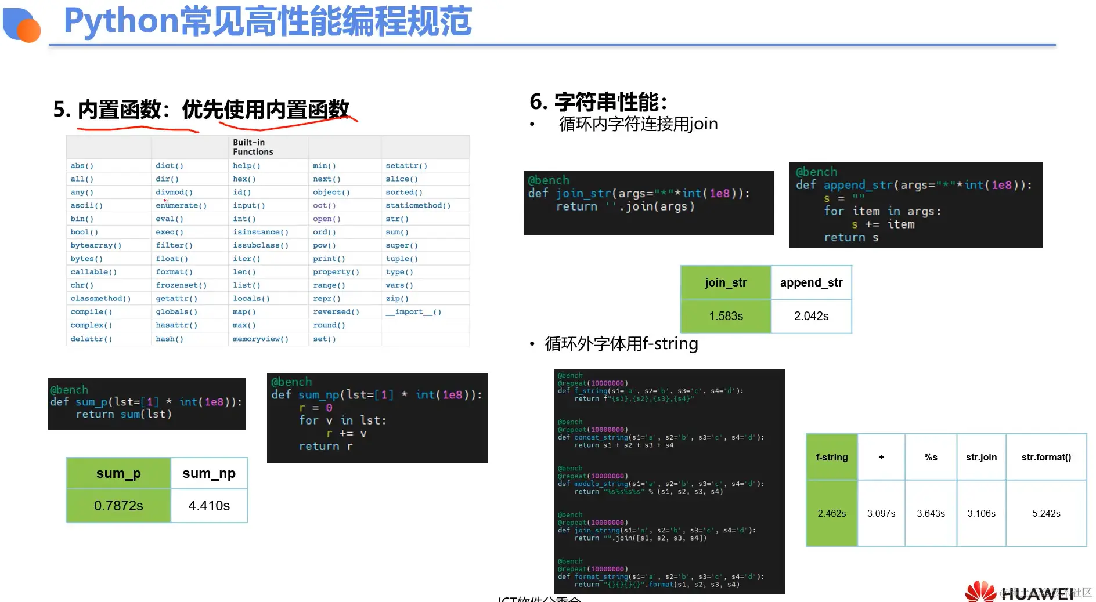
Task: Select the "append_str" header cell
Action: pos(812,282)
